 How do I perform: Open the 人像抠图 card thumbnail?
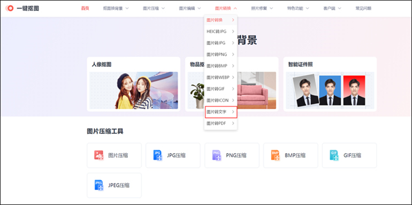[133, 90]
